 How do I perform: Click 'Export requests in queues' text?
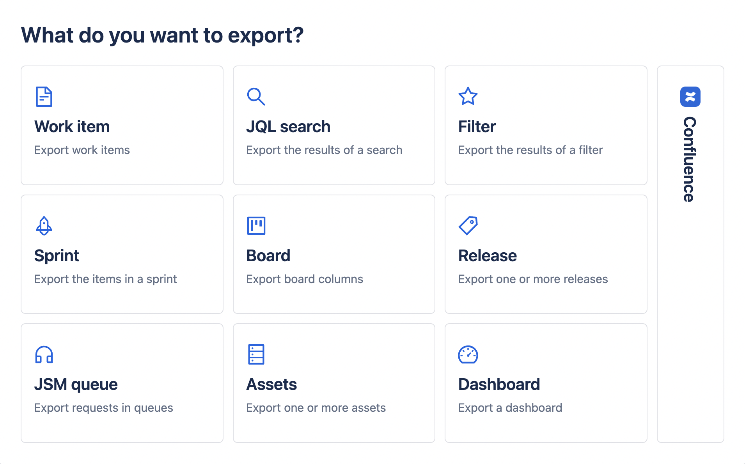103,408
